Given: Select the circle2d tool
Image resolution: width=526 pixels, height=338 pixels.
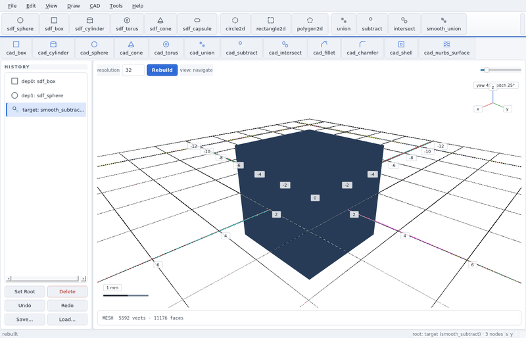Looking at the screenshot, I should pos(235,24).
